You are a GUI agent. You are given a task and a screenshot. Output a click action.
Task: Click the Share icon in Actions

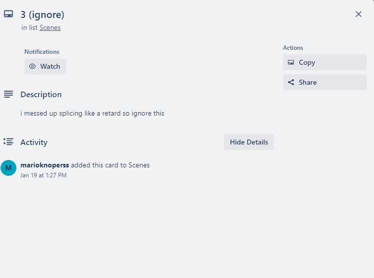pos(291,83)
